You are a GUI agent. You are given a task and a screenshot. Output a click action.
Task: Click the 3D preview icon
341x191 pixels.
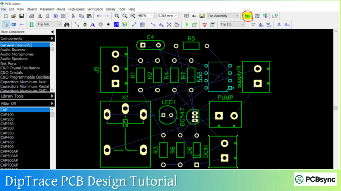click(55, 16)
